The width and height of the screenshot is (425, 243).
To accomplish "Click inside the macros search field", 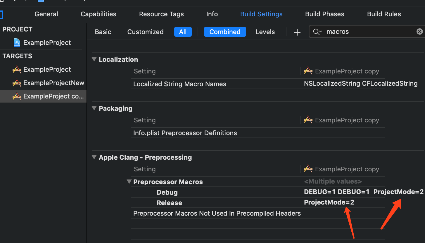I will click(368, 32).
